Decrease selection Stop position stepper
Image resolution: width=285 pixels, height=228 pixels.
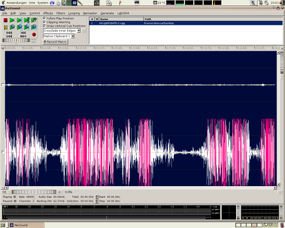point(97,202)
